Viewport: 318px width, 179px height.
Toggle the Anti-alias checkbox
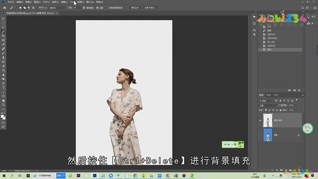[84, 8]
